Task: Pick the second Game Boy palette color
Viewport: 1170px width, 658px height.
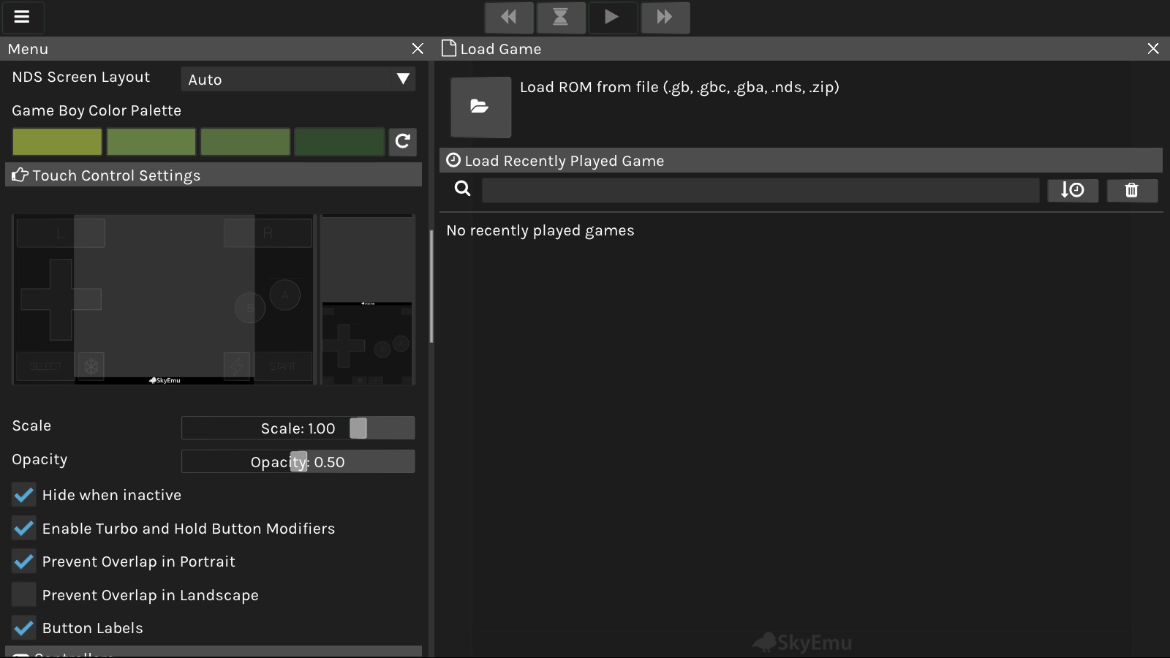Action: tap(151, 142)
